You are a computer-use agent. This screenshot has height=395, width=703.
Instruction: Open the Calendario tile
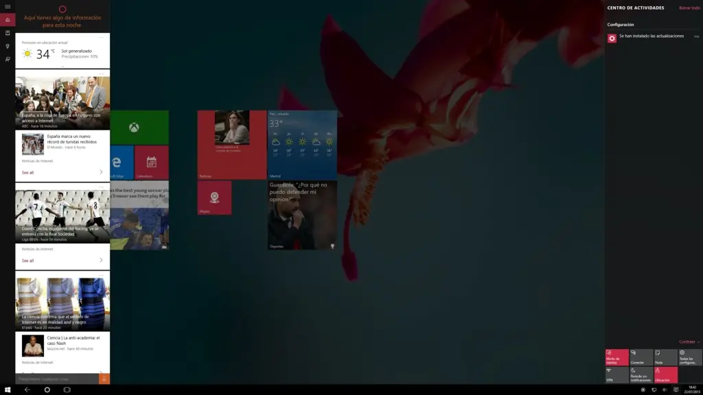(x=152, y=163)
